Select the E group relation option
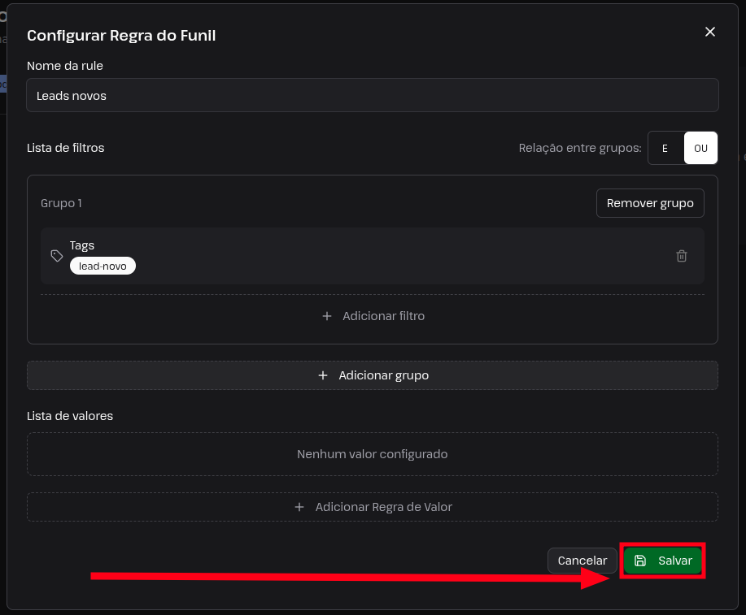The height and width of the screenshot is (615, 746). pyautogui.click(x=665, y=149)
